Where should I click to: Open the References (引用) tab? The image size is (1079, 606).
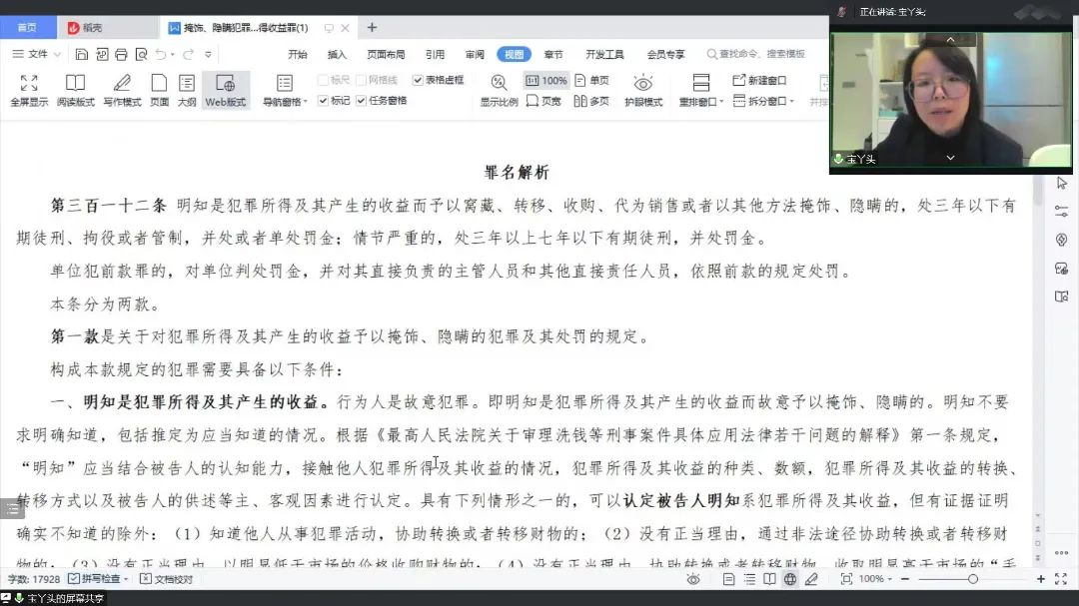(435, 54)
